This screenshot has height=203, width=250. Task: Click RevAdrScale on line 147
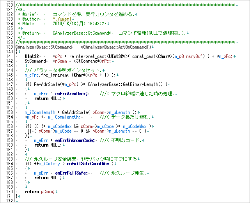47,84
